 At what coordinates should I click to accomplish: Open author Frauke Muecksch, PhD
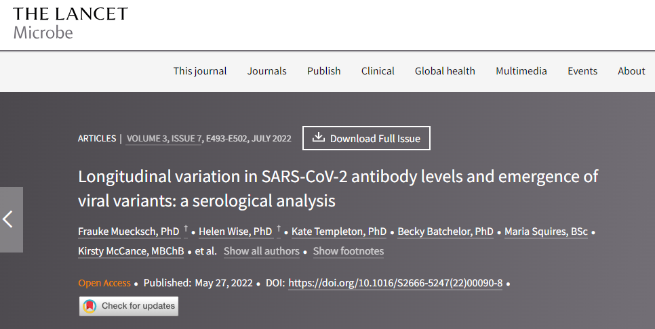tap(129, 232)
